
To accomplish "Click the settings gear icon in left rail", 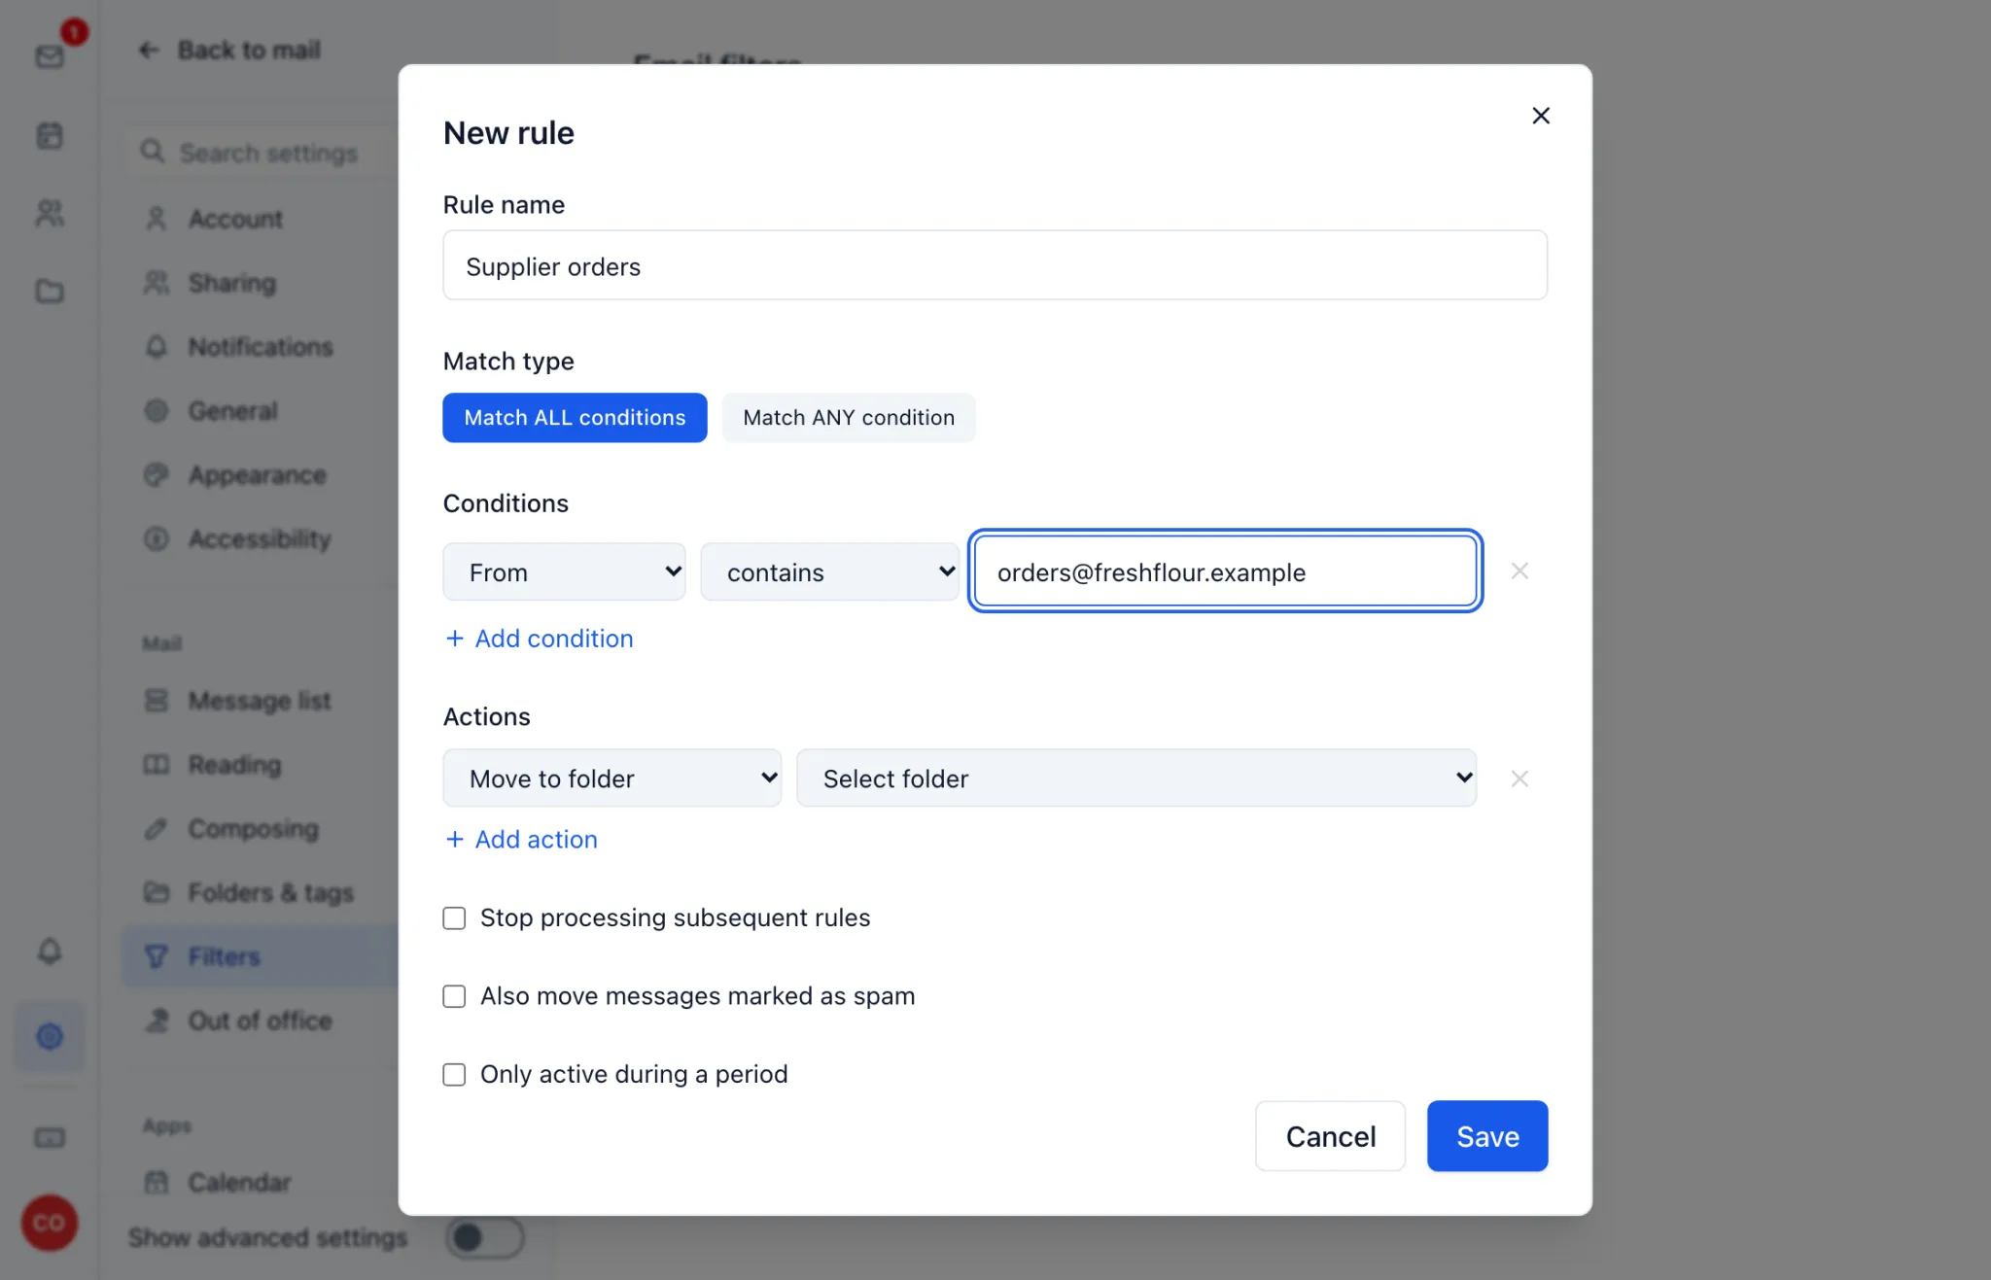I will (50, 1036).
